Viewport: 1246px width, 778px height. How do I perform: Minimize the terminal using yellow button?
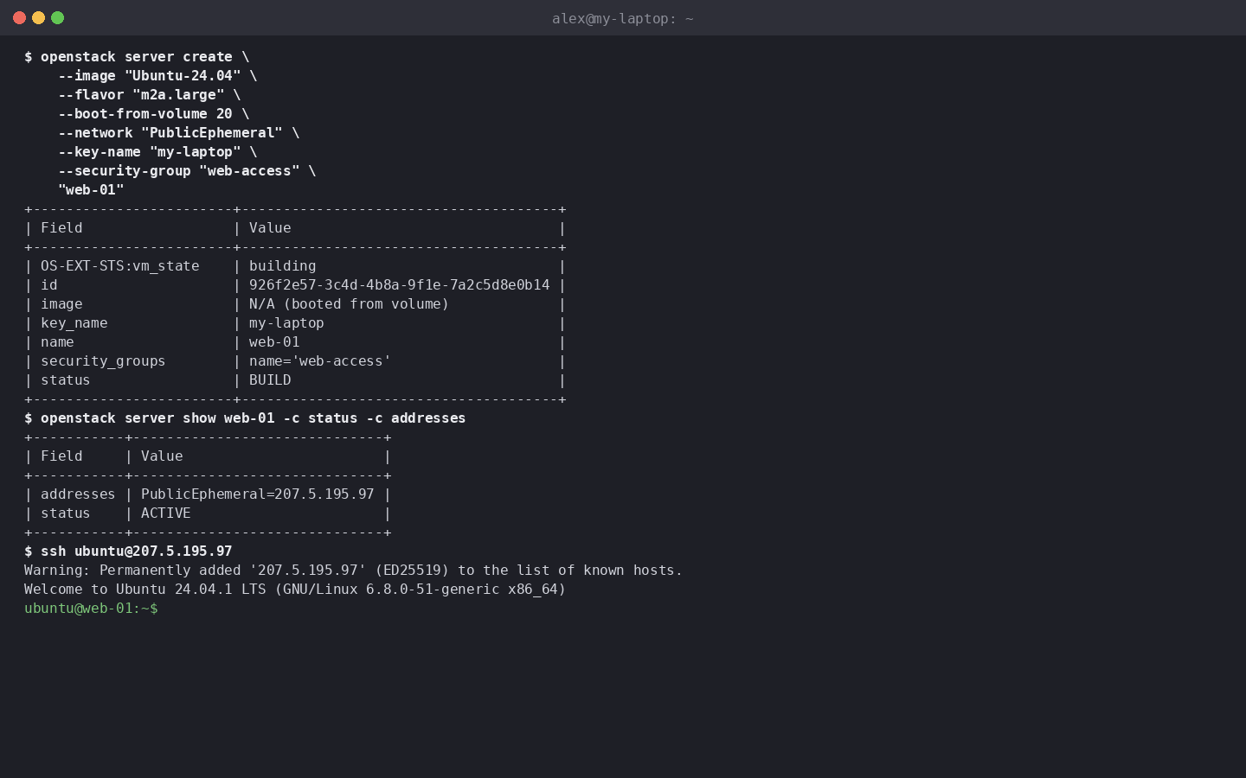[x=38, y=18]
